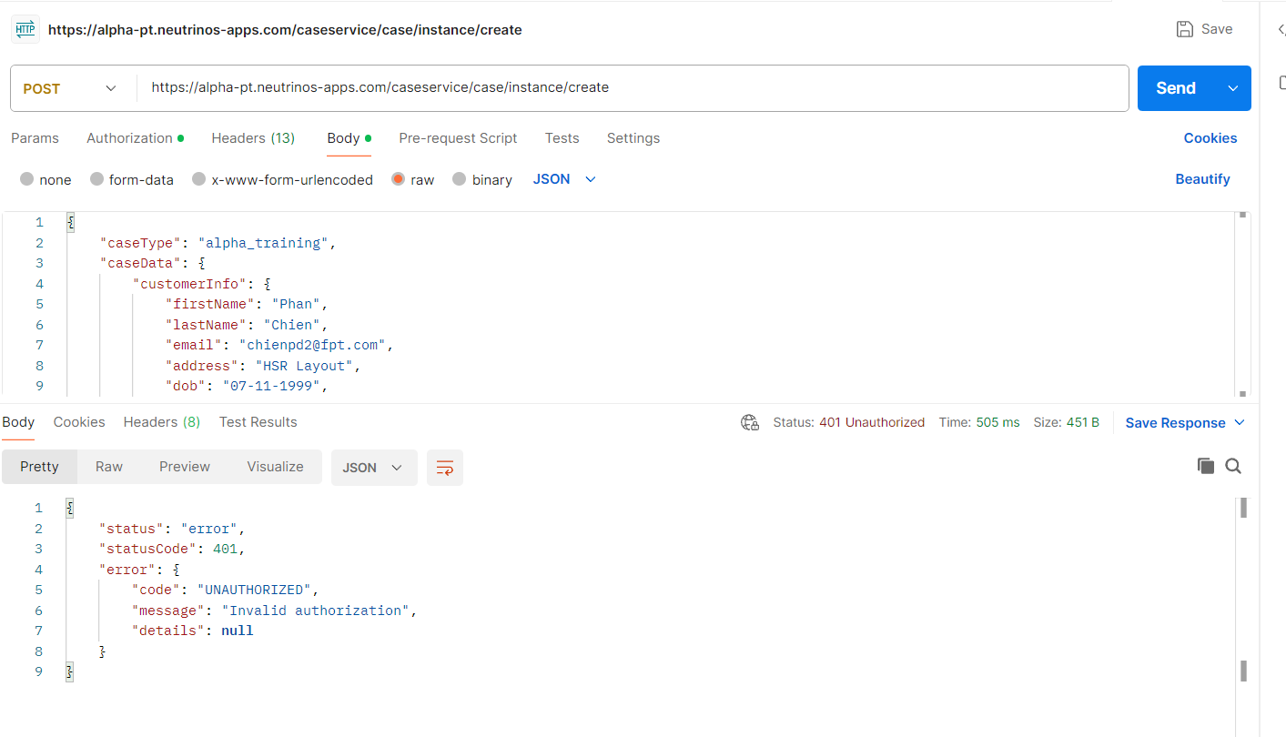This screenshot has width=1286, height=737.
Task: Open the Pre-request Script tab
Action: point(458,138)
